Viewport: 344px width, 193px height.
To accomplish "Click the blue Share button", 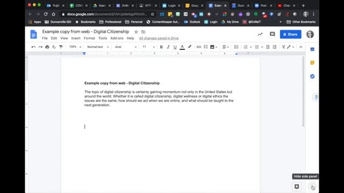I will (290, 34).
